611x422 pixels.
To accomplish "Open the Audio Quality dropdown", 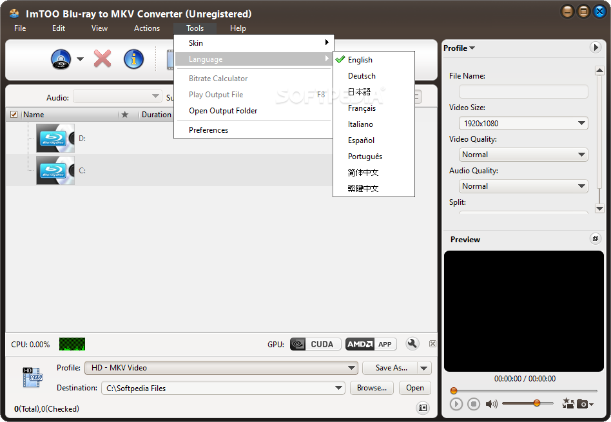I will (523, 186).
